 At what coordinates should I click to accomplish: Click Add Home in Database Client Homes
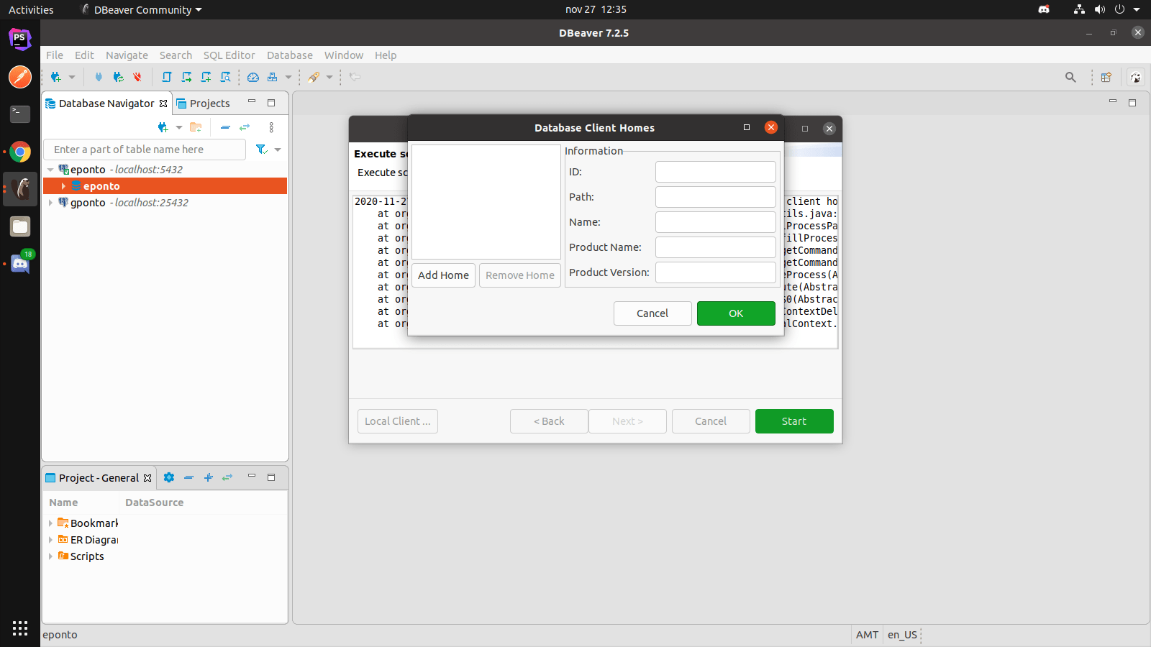pyautogui.click(x=443, y=275)
